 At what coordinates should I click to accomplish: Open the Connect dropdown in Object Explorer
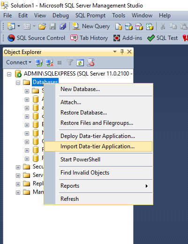(19, 62)
